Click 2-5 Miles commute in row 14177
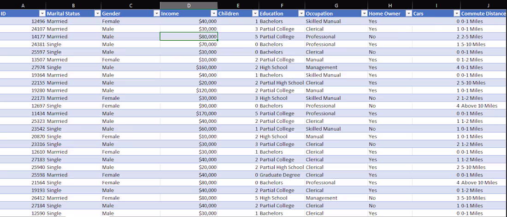Screen dimensions: 507x217 click(483, 36)
